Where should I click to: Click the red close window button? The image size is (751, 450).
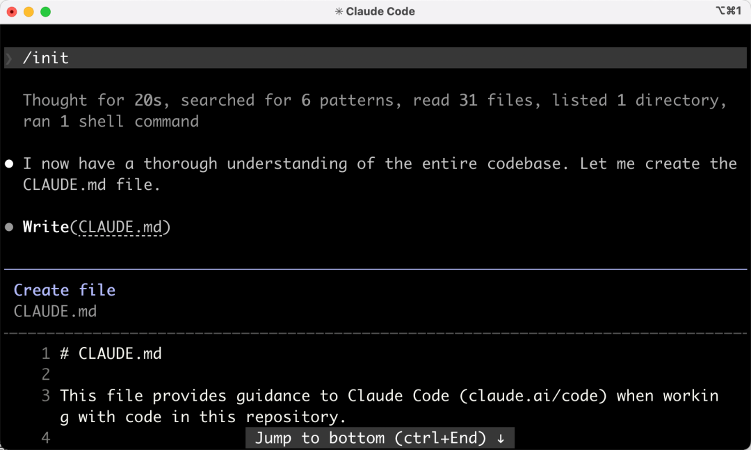[x=12, y=12]
